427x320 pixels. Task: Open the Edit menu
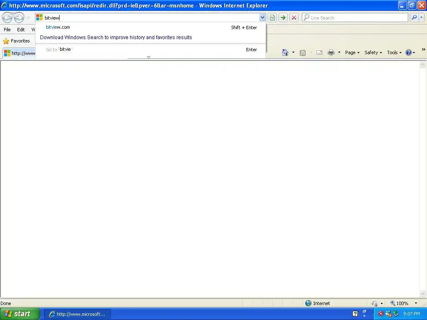[x=21, y=30]
